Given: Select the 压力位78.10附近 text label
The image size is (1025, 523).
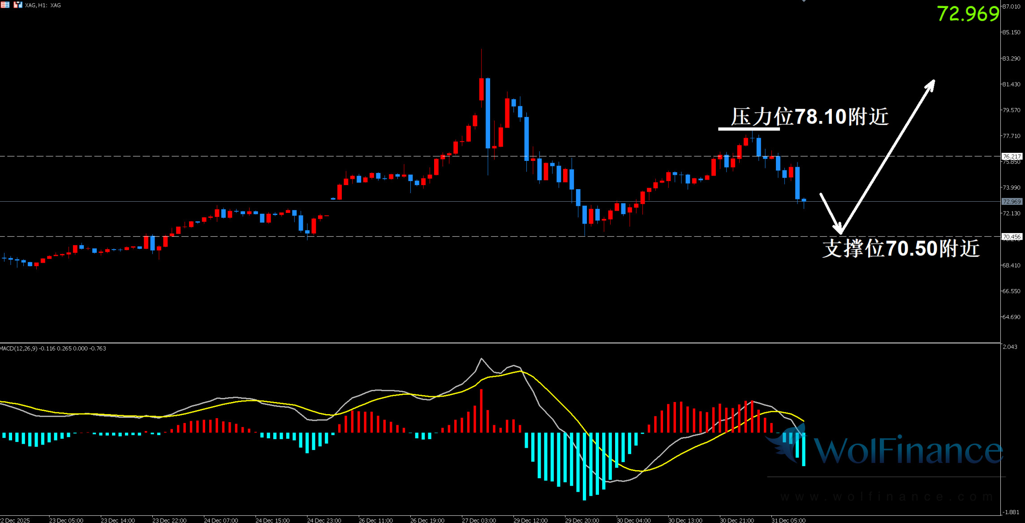Looking at the screenshot, I should pos(810,117).
